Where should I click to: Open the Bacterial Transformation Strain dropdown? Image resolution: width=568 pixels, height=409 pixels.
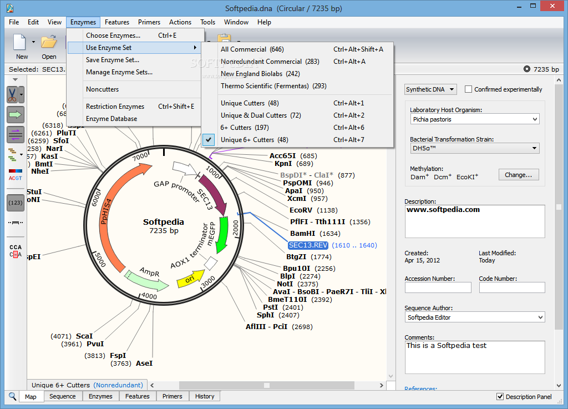tap(475, 148)
